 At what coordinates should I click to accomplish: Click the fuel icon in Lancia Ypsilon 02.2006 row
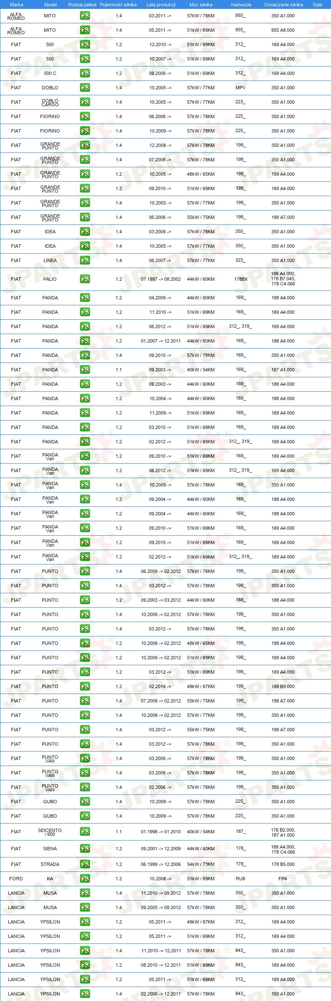(85, 994)
